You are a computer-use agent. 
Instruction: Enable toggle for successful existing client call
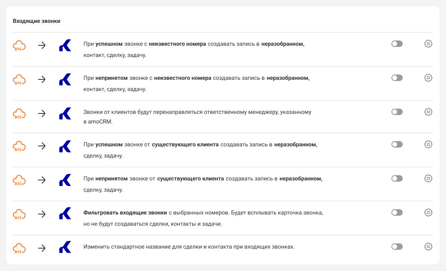pyautogui.click(x=397, y=144)
